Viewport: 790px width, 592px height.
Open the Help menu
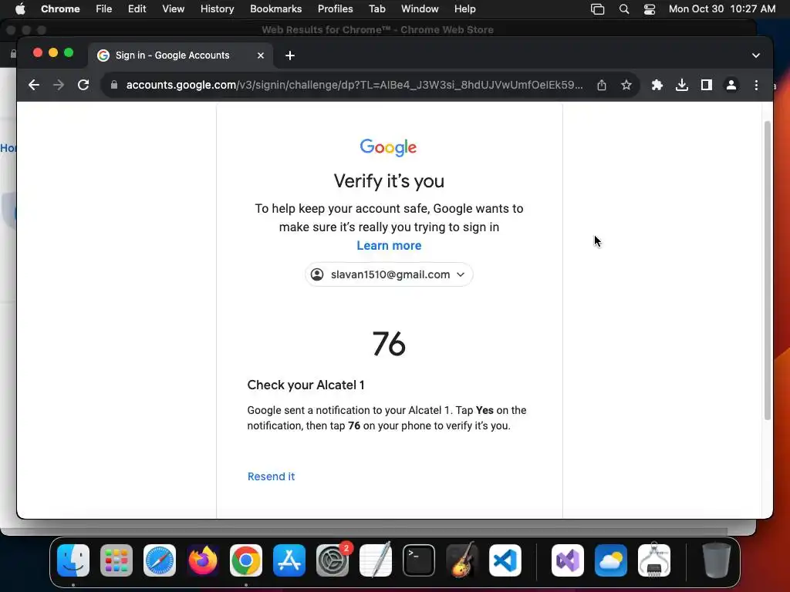(464, 9)
